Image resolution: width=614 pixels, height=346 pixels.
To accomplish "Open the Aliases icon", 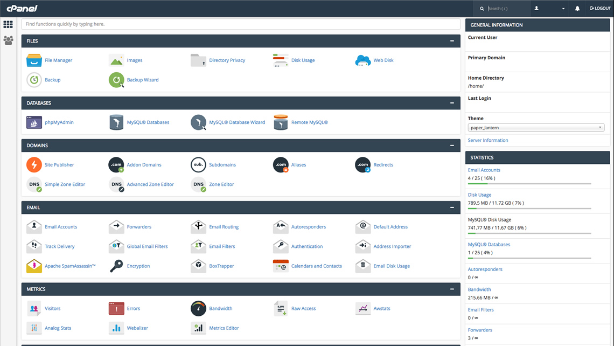I will point(281,164).
